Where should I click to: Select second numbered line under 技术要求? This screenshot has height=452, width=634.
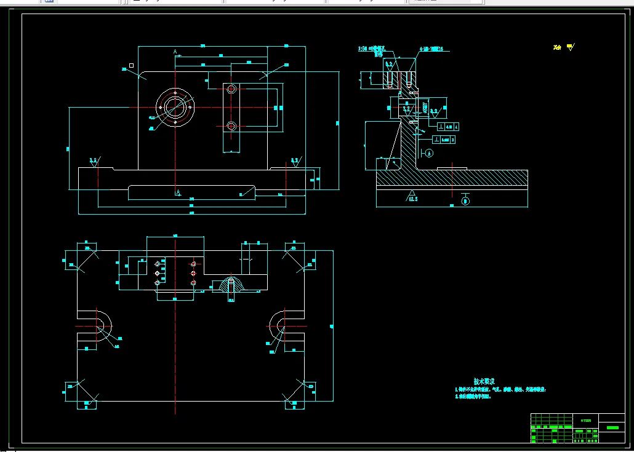[x=473, y=397]
